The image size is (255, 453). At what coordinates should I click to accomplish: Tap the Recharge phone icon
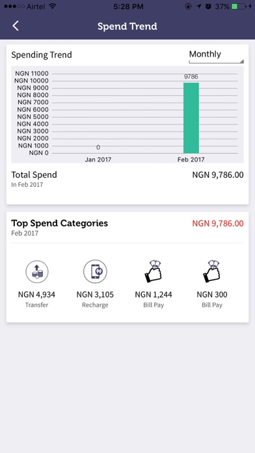click(x=95, y=271)
